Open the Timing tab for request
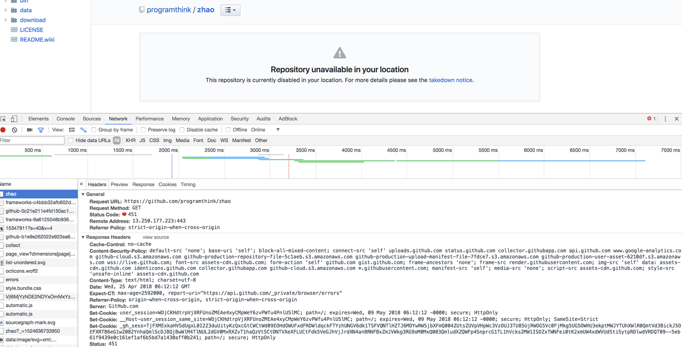 tap(188, 184)
